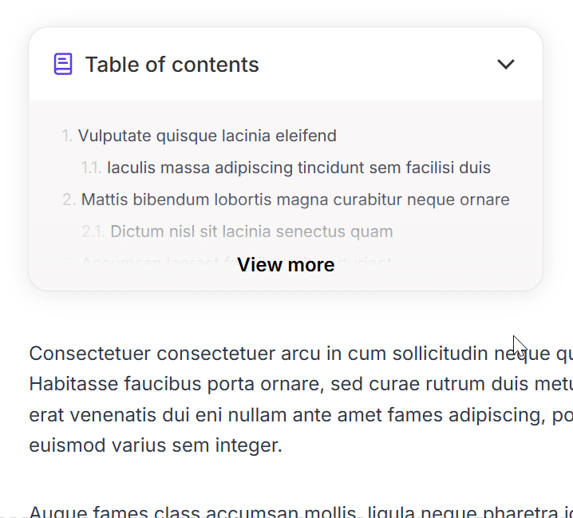573x518 pixels.
Task: Click the paragraph line starting "Consectetuer consectetuer arcu"
Action: click(x=239, y=354)
